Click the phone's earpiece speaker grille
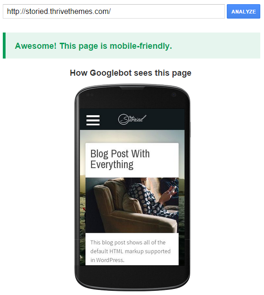264x295 pixels. [x=132, y=88]
